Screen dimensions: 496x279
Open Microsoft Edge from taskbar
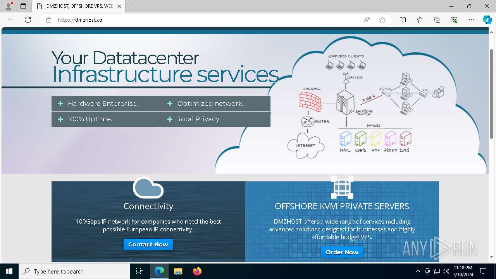pyautogui.click(x=159, y=271)
